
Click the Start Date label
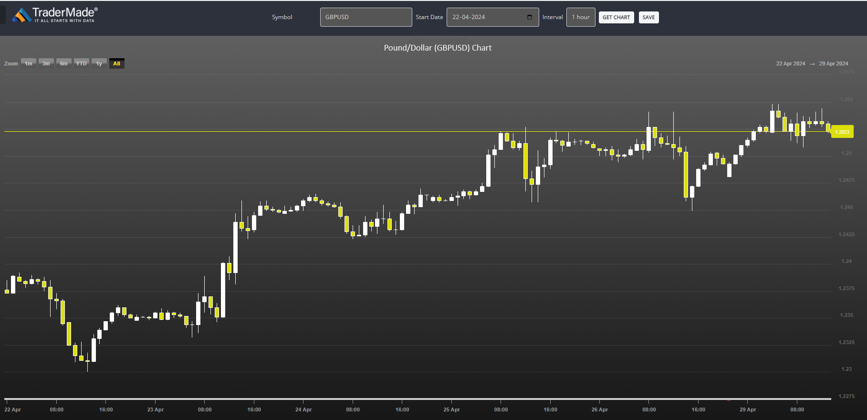429,17
